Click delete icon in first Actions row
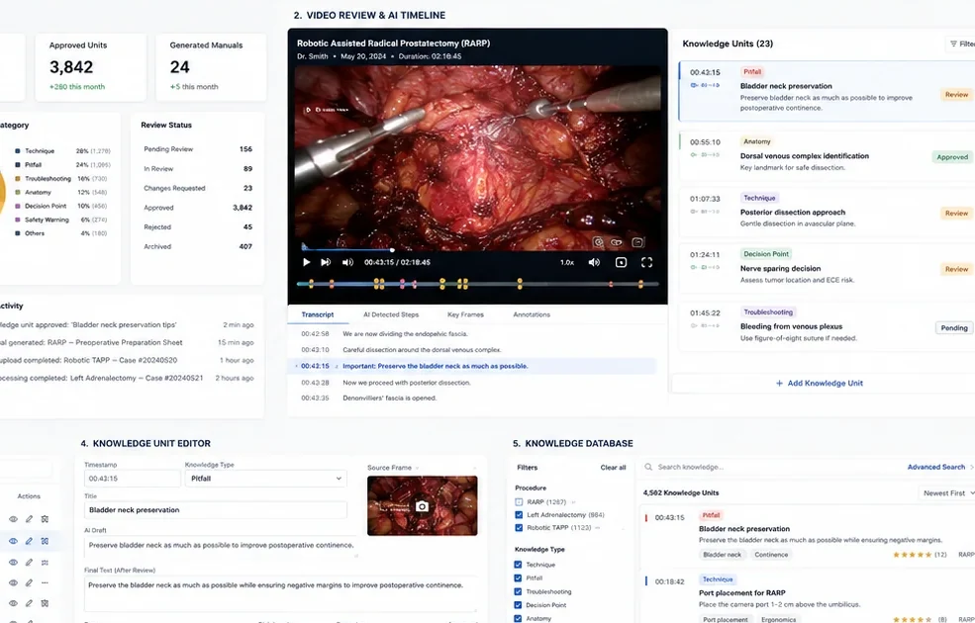Screen dimensions: 975x623 coord(45,518)
